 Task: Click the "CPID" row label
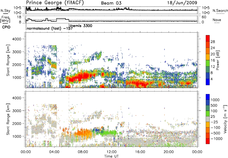click(x=6, y=27)
